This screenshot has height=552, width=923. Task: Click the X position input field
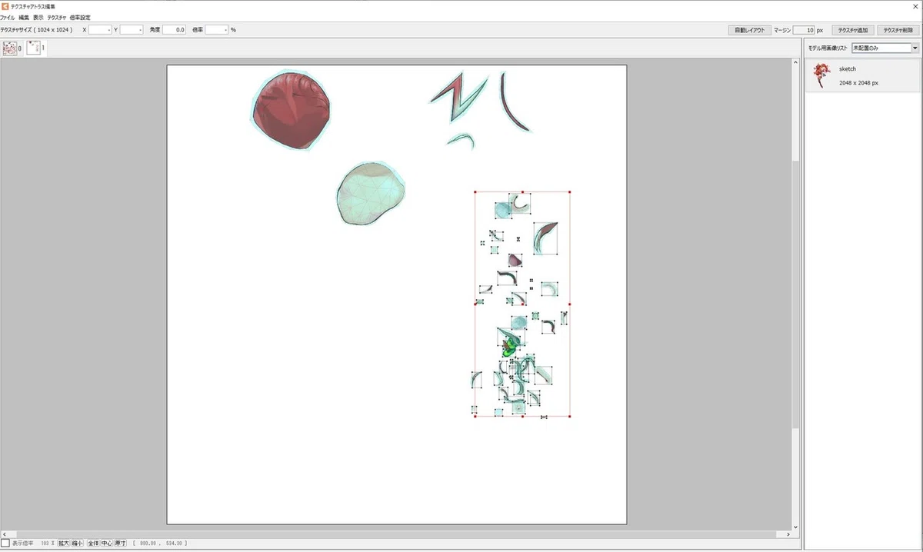coord(100,30)
